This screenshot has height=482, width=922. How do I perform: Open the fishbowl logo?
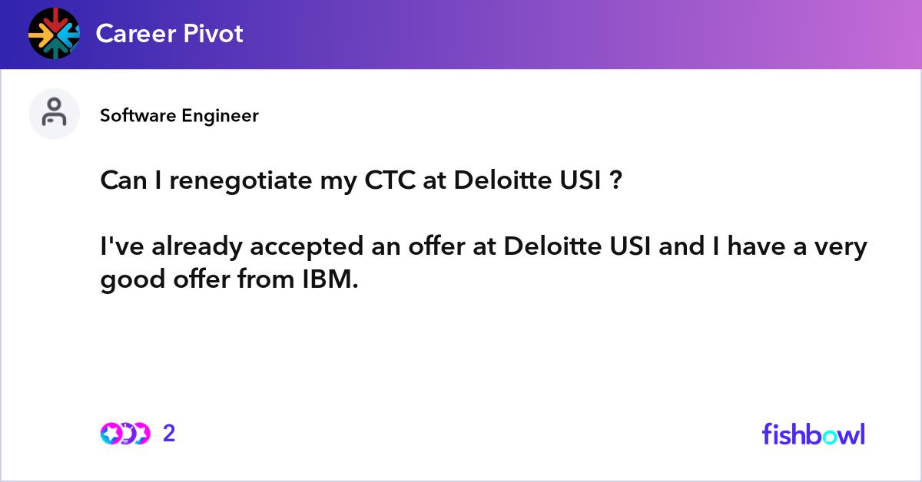[814, 434]
